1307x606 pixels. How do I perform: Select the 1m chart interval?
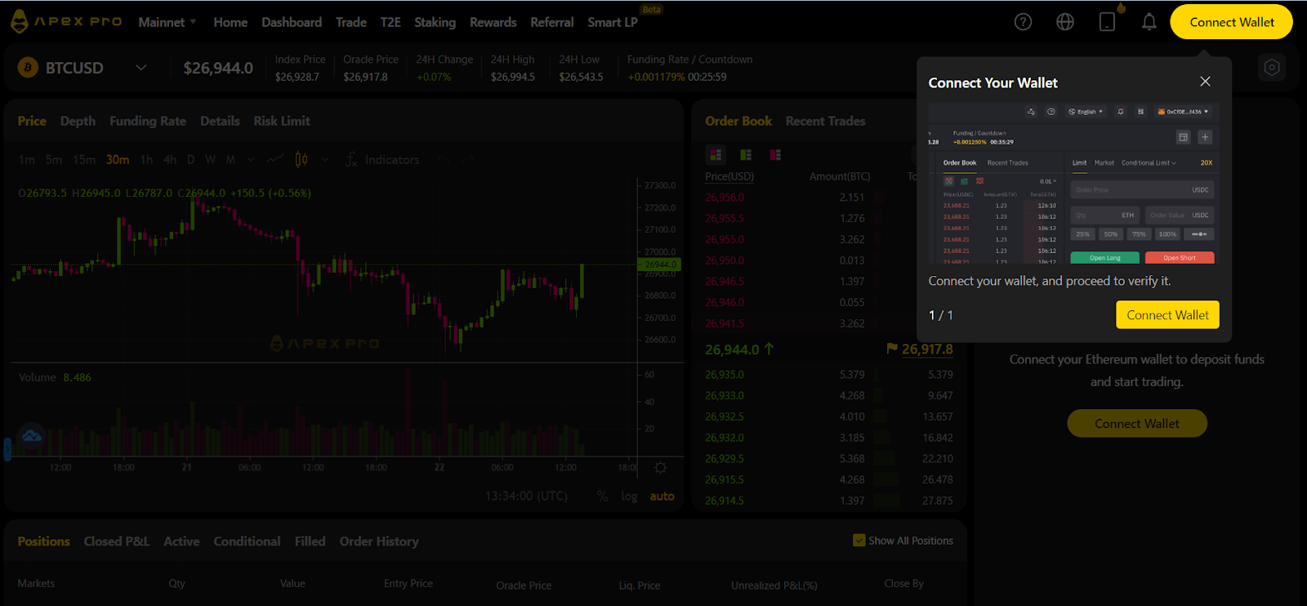26,159
